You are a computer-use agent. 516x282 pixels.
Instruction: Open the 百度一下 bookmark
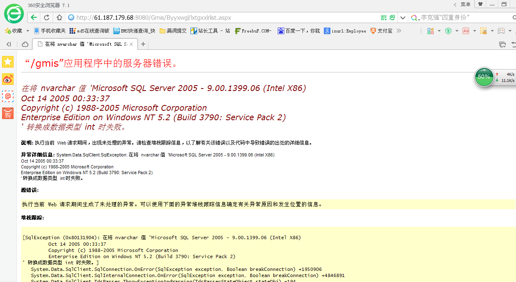pos(299,31)
